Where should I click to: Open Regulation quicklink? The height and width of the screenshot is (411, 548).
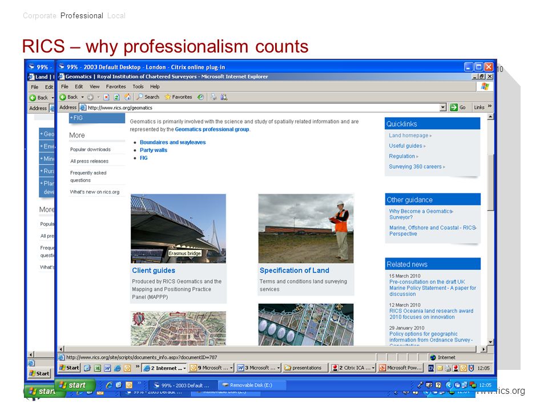(402, 156)
